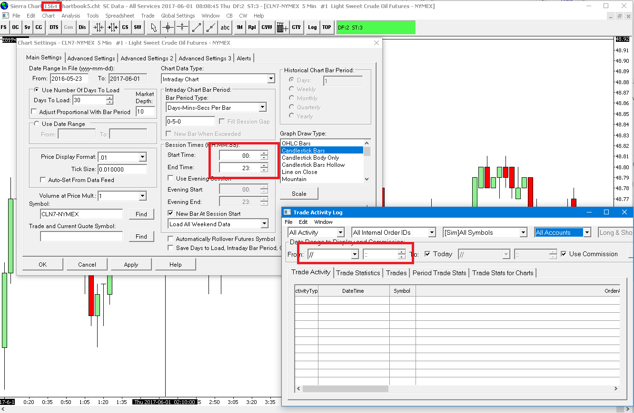Image resolution: width=634 pixels, height=413 pixels.
Task: Switch to the Alerts tab
Action: point(244,58)
